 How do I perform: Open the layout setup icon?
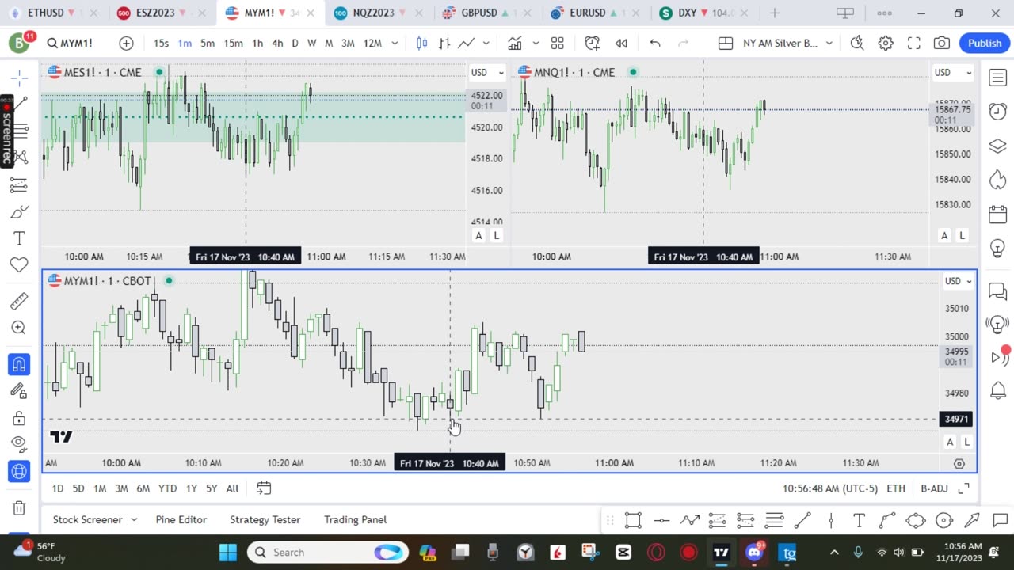point(725,44)
